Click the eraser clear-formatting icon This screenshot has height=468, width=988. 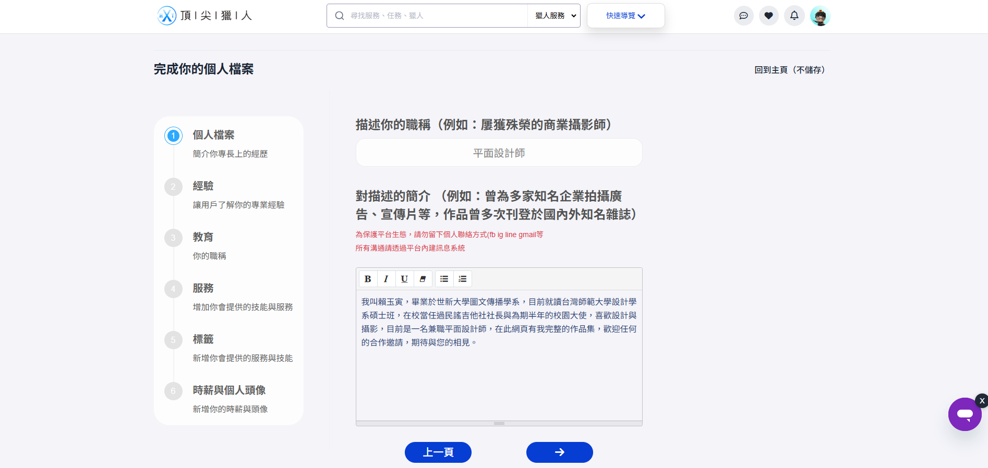point(423,279)
